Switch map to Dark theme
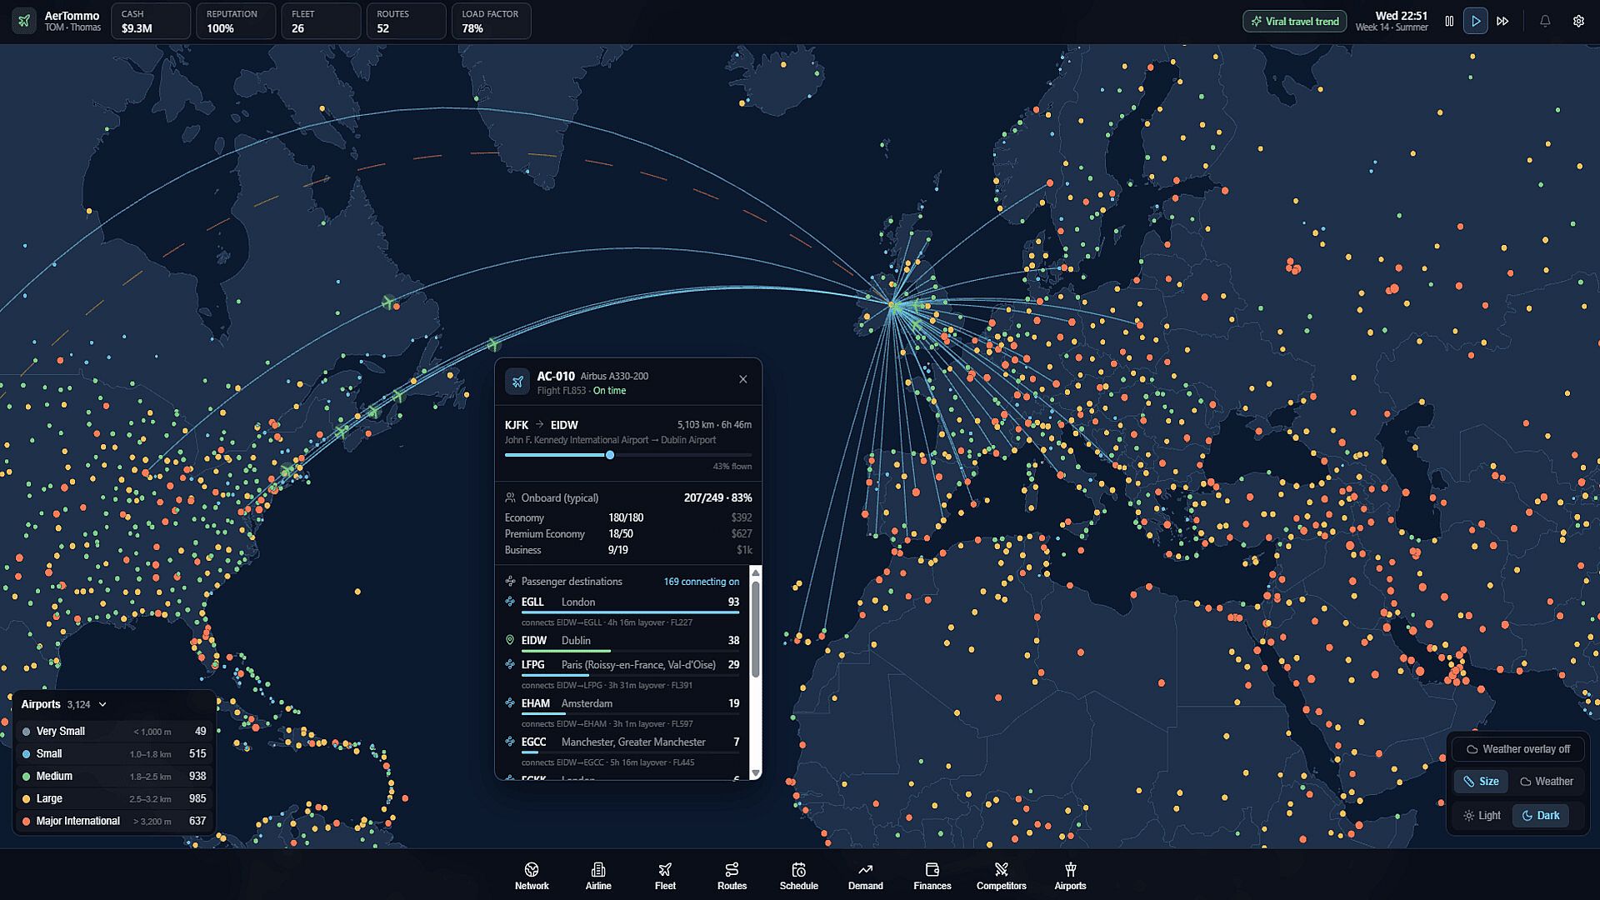Screen dimensions: 1600x900 [1540, 816]
